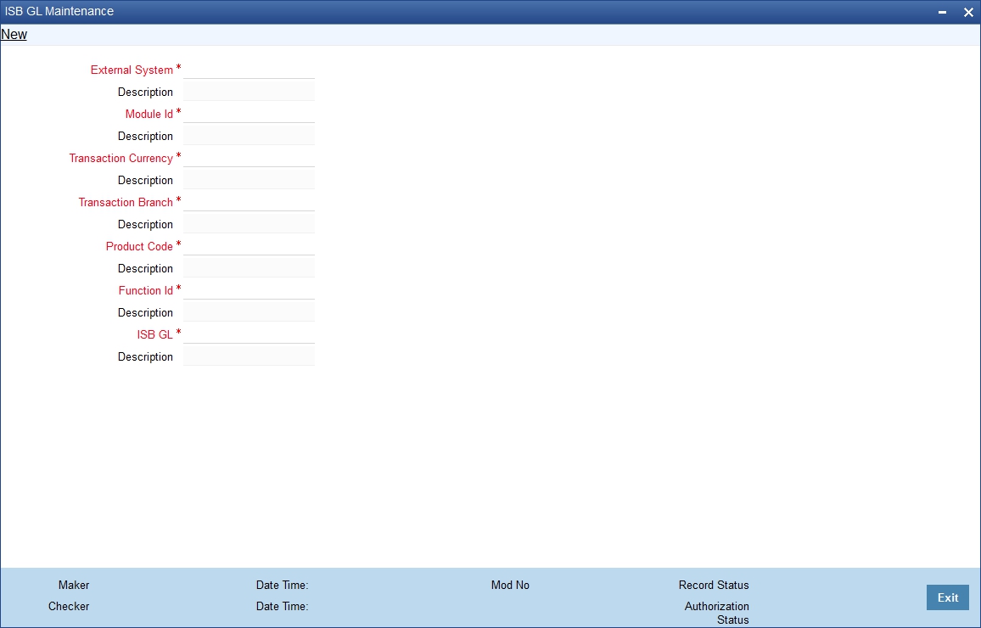Screen dimensions: 981x628
Task: Click the Description field under Function Id
Action: click(x=249, y=312)
